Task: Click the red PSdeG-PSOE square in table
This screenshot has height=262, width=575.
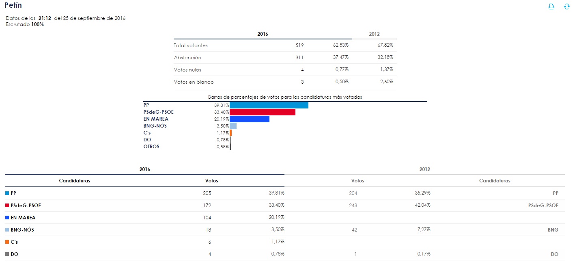Action: tap(7, 206)
